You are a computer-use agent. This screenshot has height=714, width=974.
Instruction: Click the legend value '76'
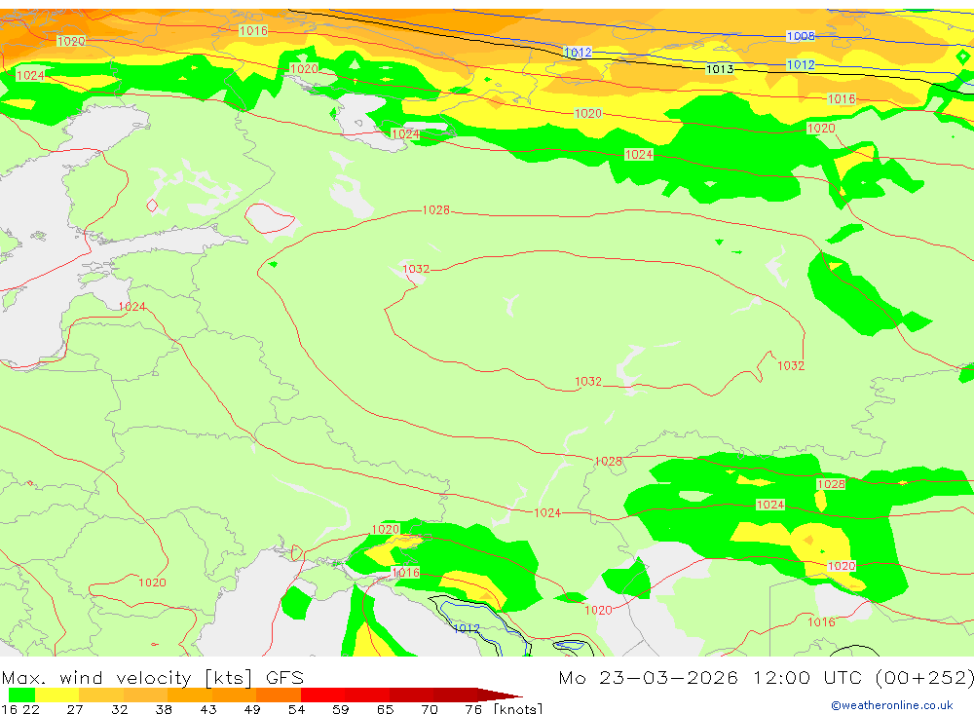coord(473,709)
